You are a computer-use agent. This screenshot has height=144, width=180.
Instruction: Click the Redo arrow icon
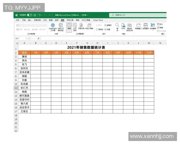click(45, 15)
